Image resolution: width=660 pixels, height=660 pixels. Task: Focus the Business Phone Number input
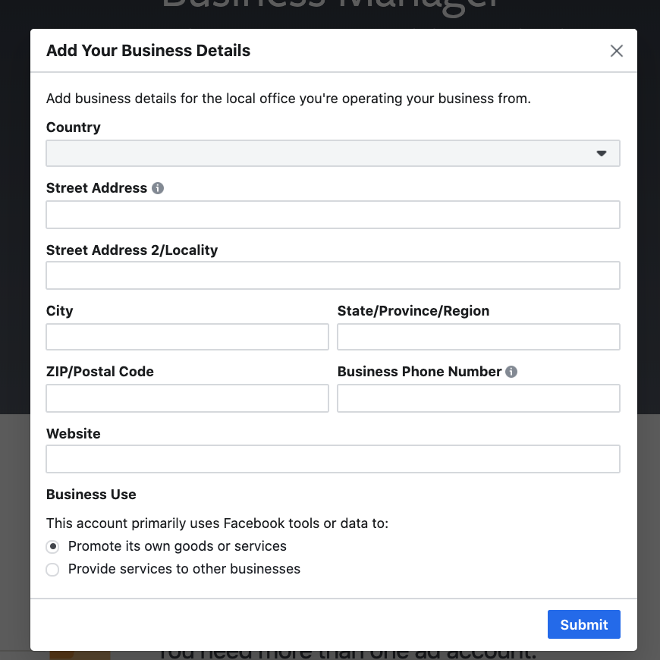click(x=478, y=398)
